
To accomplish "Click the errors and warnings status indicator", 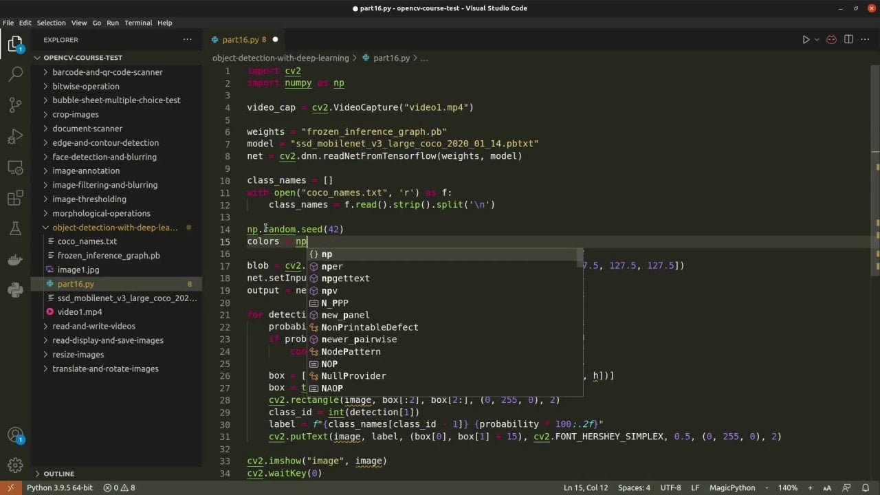I will (120, 487).
